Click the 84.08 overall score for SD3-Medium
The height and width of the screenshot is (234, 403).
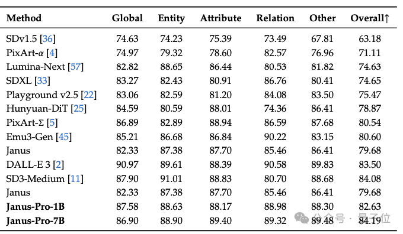click(x=370, y=178)
